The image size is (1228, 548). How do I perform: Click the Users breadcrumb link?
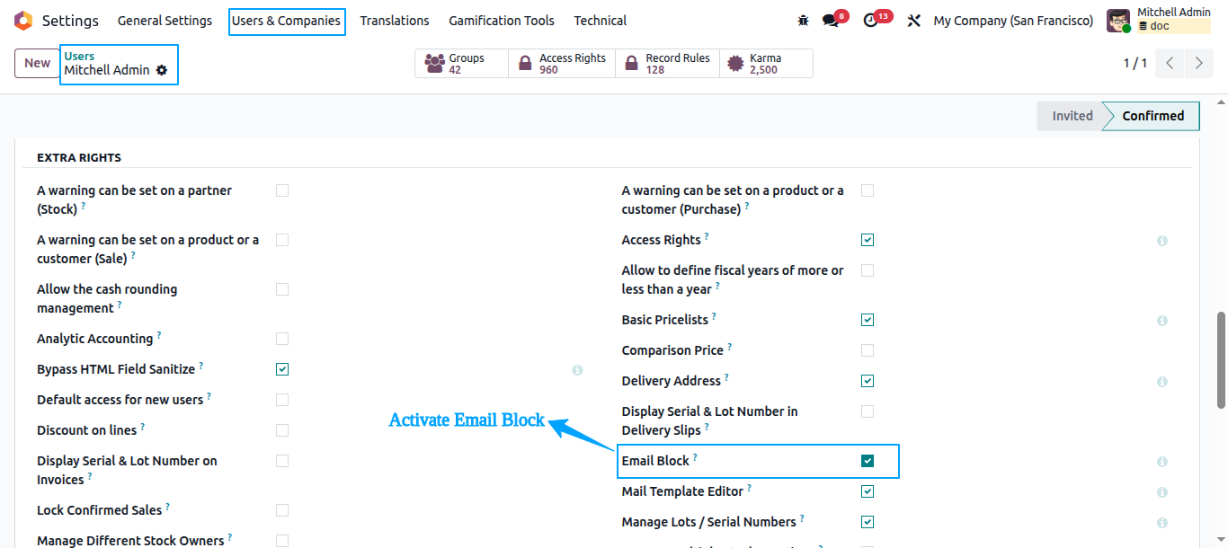point(79,56)
